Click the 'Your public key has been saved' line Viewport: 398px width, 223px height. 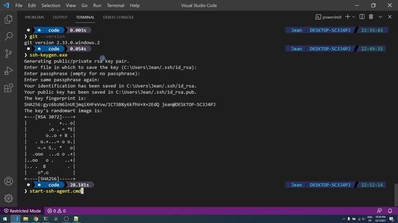(111, 92)
